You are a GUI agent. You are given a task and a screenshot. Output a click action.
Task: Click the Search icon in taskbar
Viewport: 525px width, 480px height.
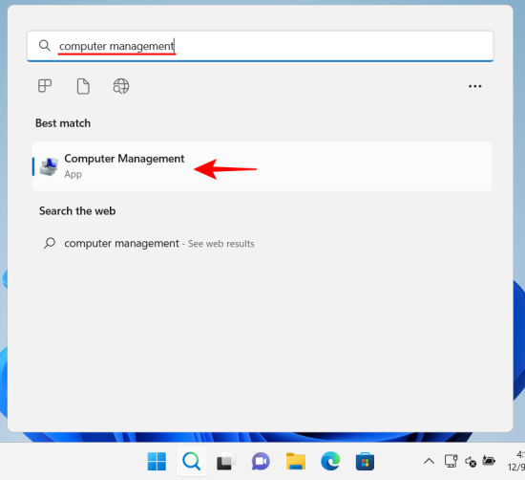pos(192,461)
